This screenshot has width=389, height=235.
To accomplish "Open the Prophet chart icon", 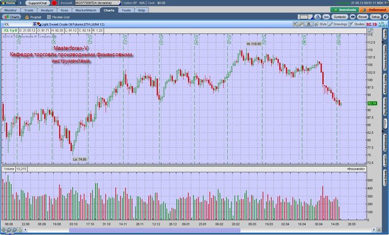I will tap(27, 17).
